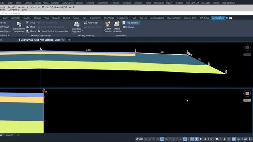Click annotation monitor plus icon
Screen dimensions: 253x142
click(x=224, y=139)
